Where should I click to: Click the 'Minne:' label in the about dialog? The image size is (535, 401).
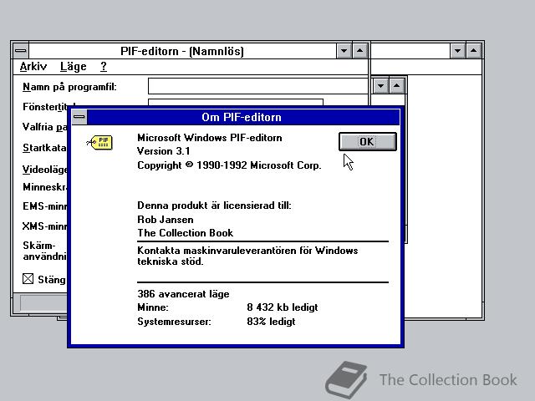pos(153,307)
